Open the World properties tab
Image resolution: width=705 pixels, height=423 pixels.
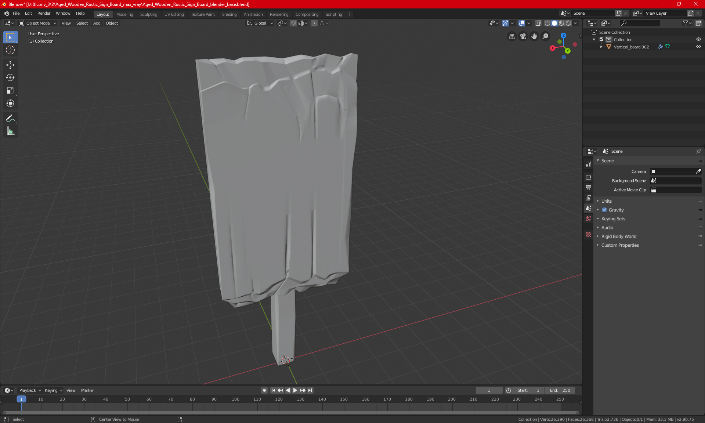point(589,218)
